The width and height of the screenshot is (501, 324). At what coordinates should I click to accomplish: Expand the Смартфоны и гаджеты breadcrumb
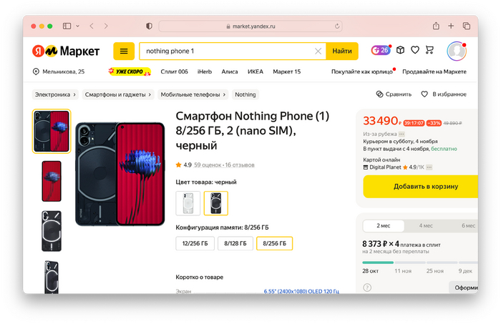150,94
